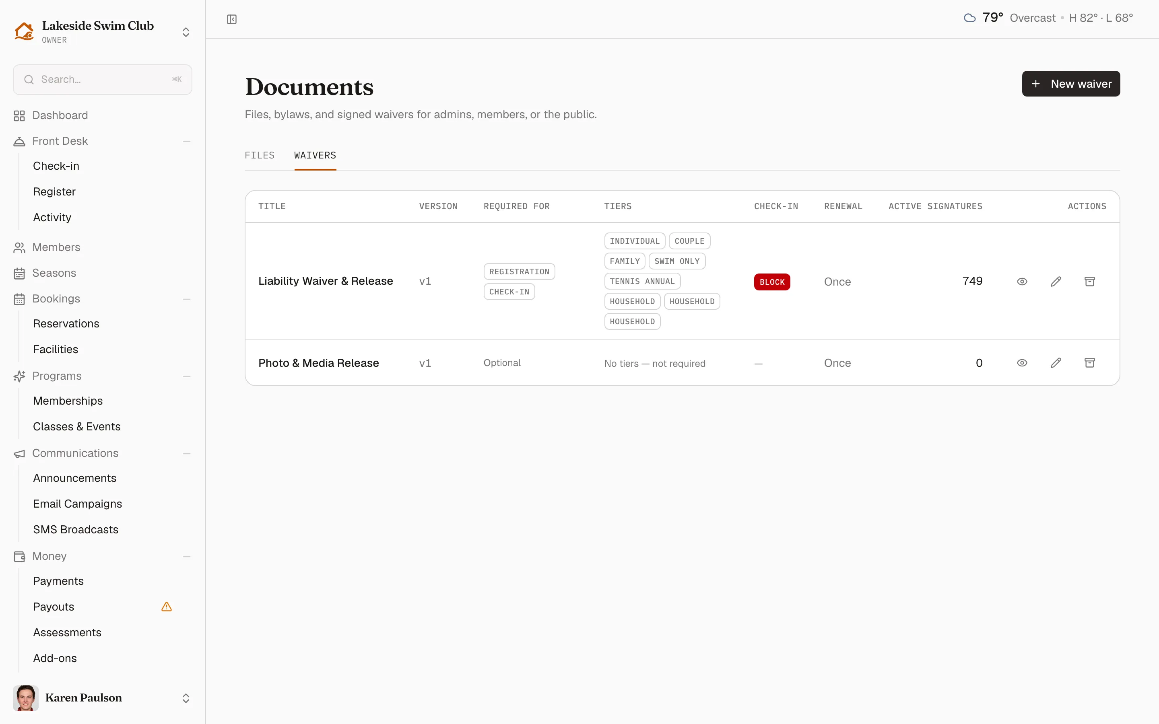This screenshot has width=1159, height=724.
Task: Click the FAMILY tier chip
Action: pos(625,261)
